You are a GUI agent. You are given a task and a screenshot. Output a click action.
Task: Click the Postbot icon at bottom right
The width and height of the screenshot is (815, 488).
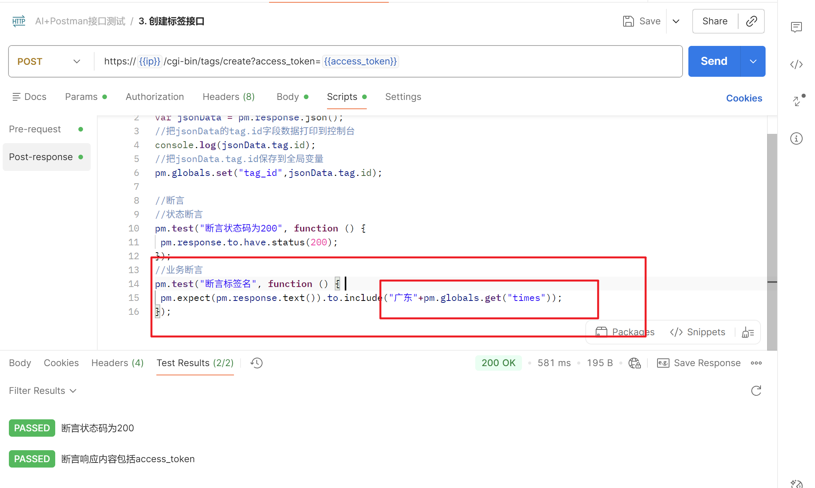pos(796,483)
